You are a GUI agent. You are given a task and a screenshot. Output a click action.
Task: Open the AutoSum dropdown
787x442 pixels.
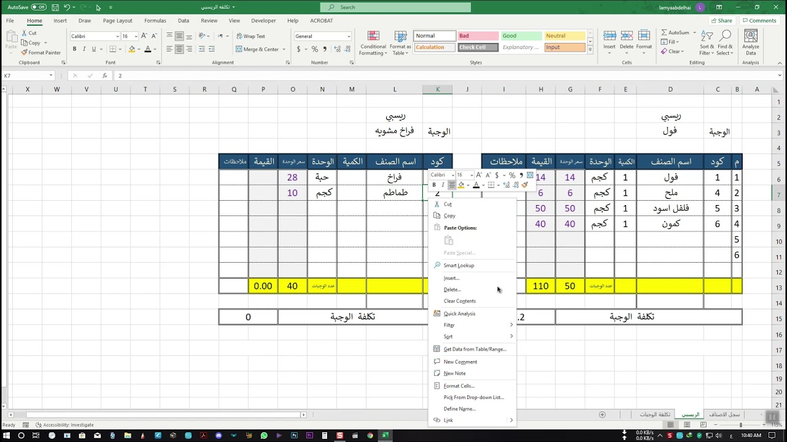click(694, 33)
